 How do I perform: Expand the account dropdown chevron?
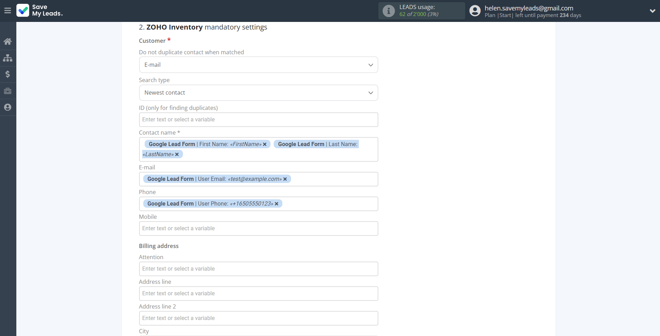[x=652, y=11]
